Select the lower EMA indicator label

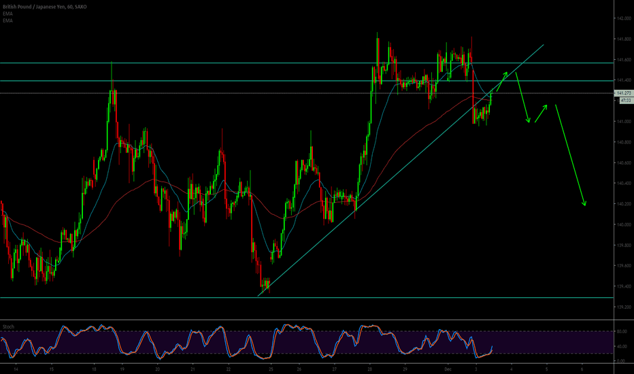[7, 21]
